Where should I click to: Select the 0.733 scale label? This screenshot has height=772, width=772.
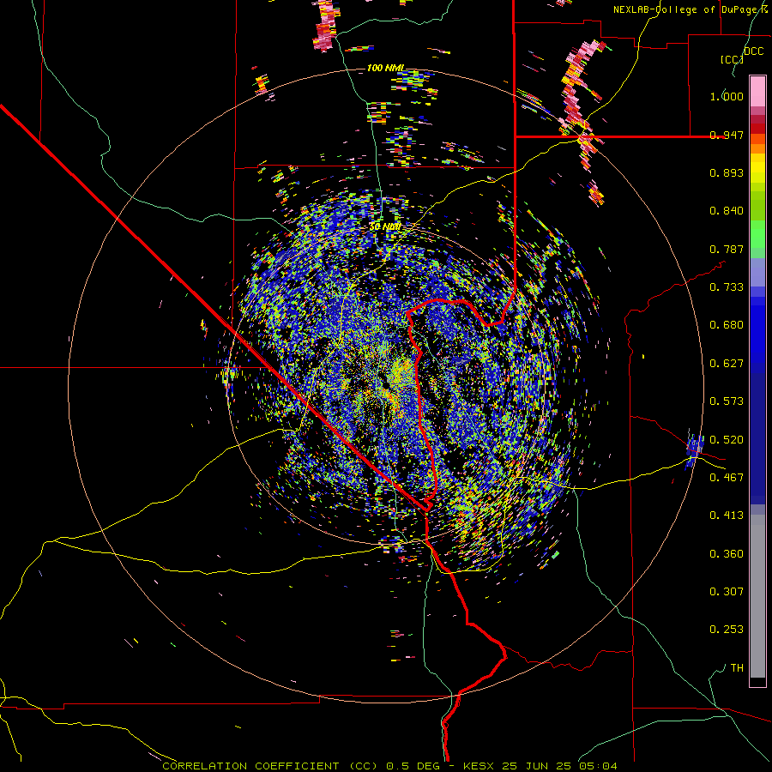727,287
